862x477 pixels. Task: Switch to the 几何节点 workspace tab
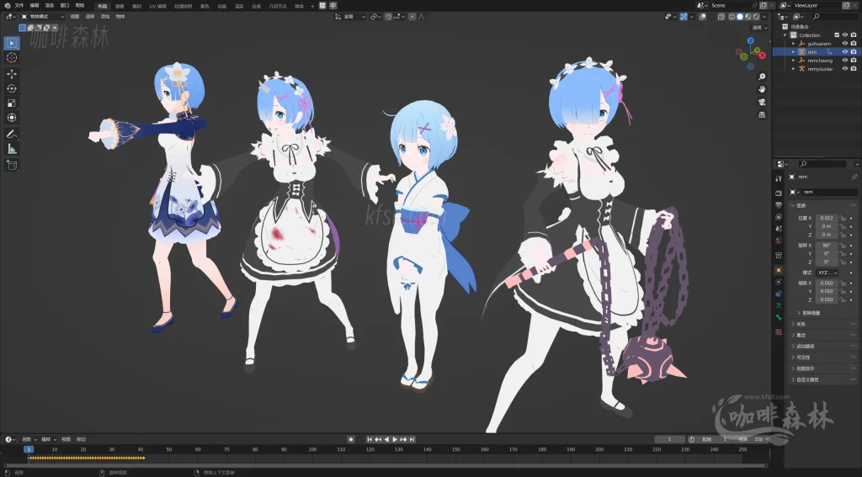coord(278,6)
